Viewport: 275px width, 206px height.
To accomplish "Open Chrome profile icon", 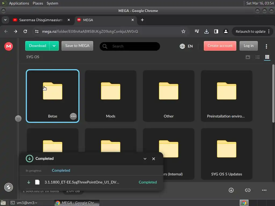I will [x=226, y=31].
